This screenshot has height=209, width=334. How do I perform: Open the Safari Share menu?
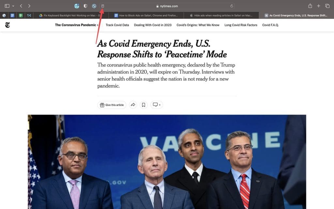(310, 6)
